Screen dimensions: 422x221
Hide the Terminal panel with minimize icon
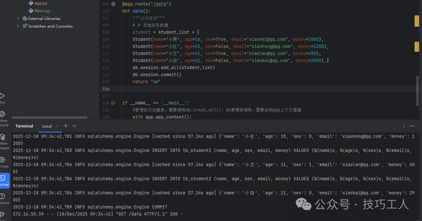click(x=412, y=126)
